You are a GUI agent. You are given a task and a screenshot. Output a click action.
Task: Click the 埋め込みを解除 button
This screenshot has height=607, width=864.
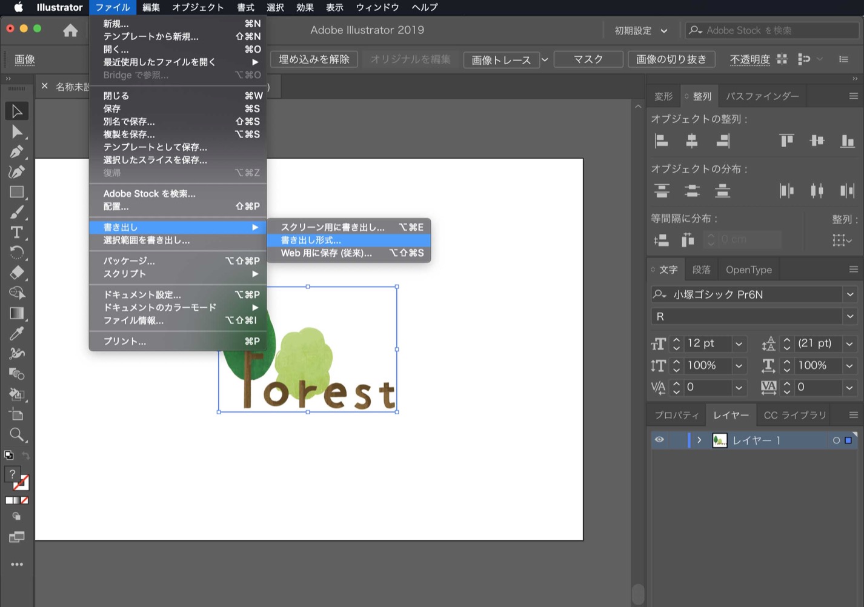pos(314,59)
